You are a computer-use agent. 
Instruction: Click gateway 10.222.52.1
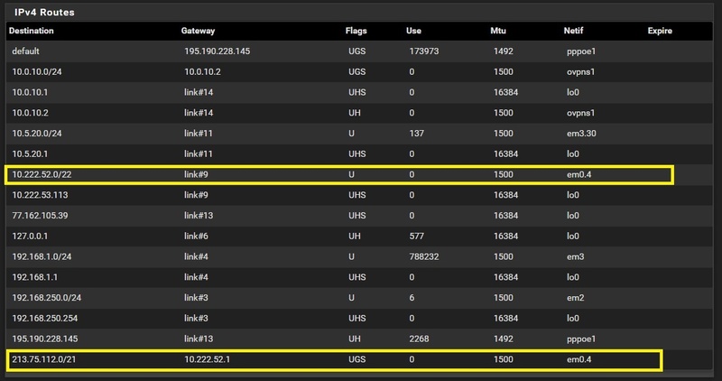pos(208,361)
